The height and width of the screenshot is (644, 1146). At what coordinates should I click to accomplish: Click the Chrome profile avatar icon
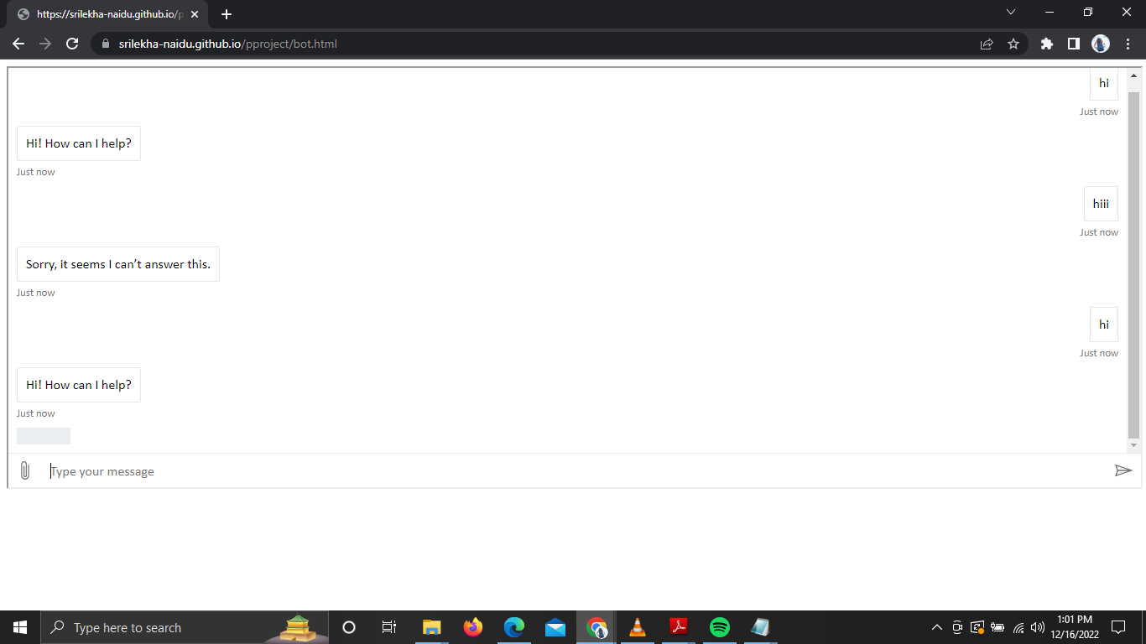[x=1100, y=43]
